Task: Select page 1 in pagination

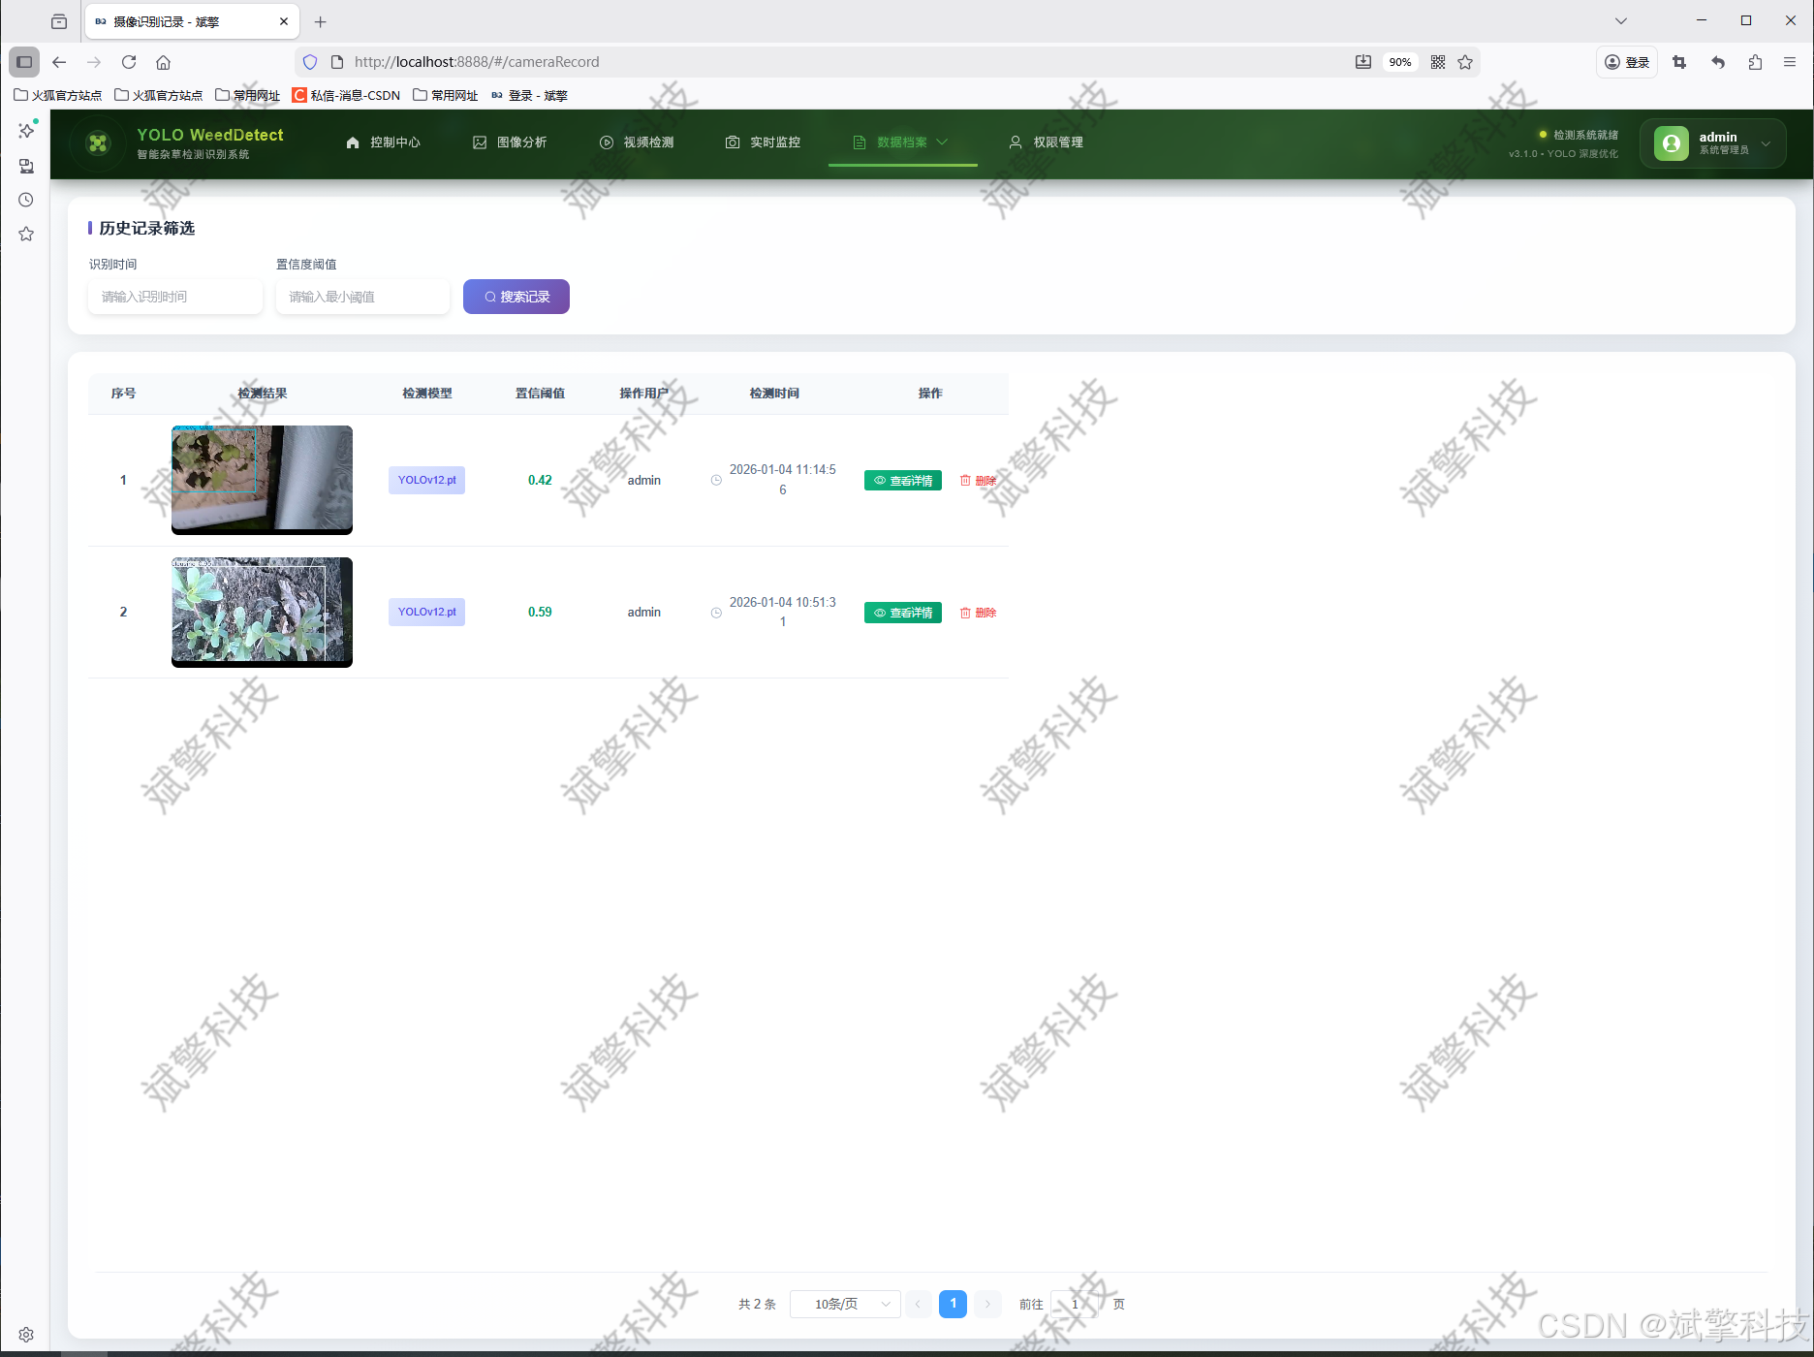Action: (x=953, y=1304)
